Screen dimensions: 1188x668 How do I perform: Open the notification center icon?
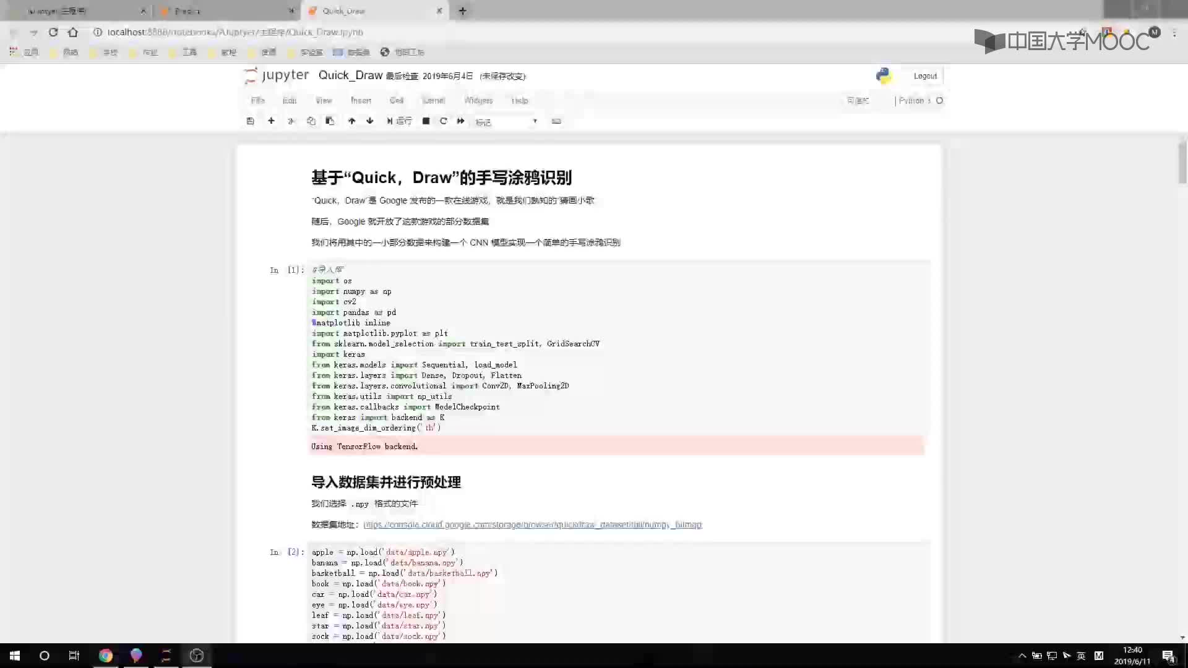(x=1168, y=656)
